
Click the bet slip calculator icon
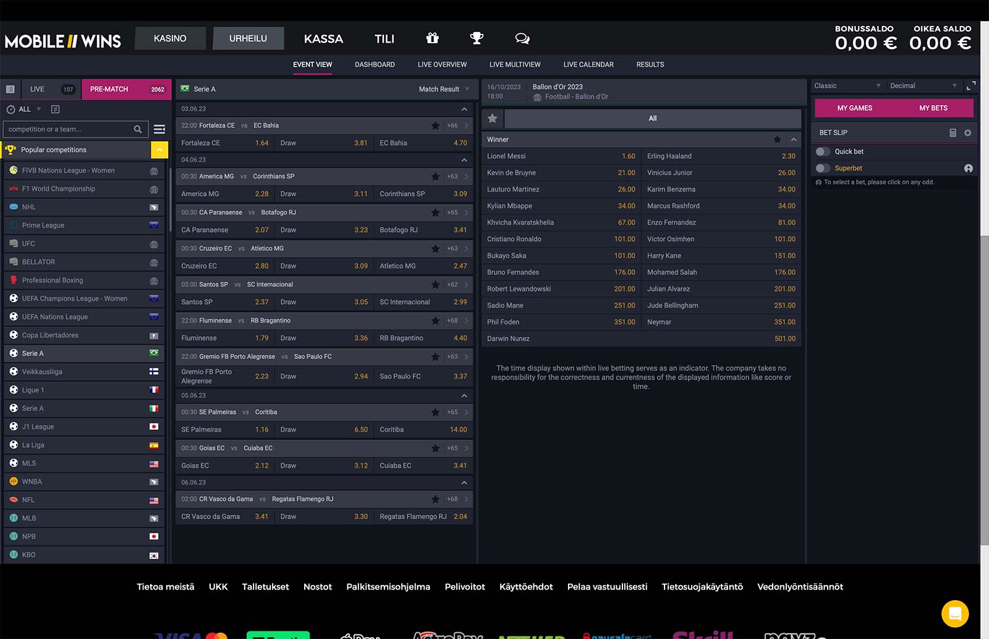click(x=953, y=133)
